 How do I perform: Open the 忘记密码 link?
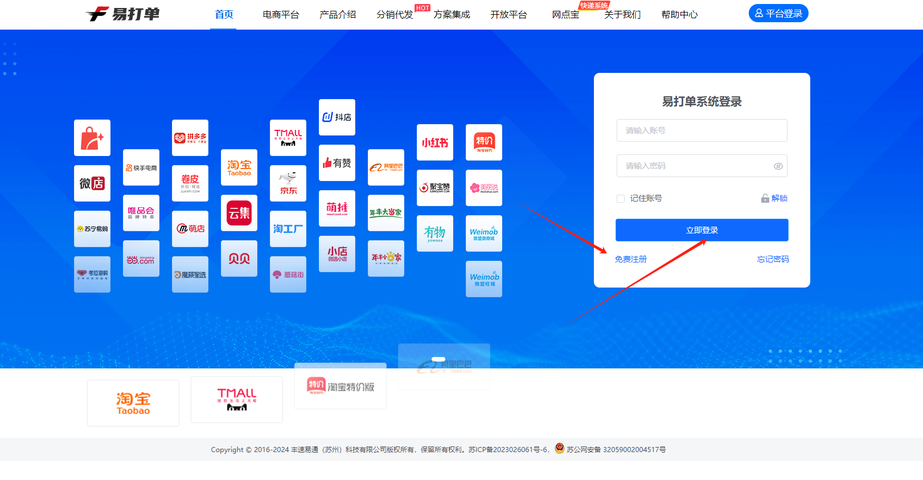773,259
